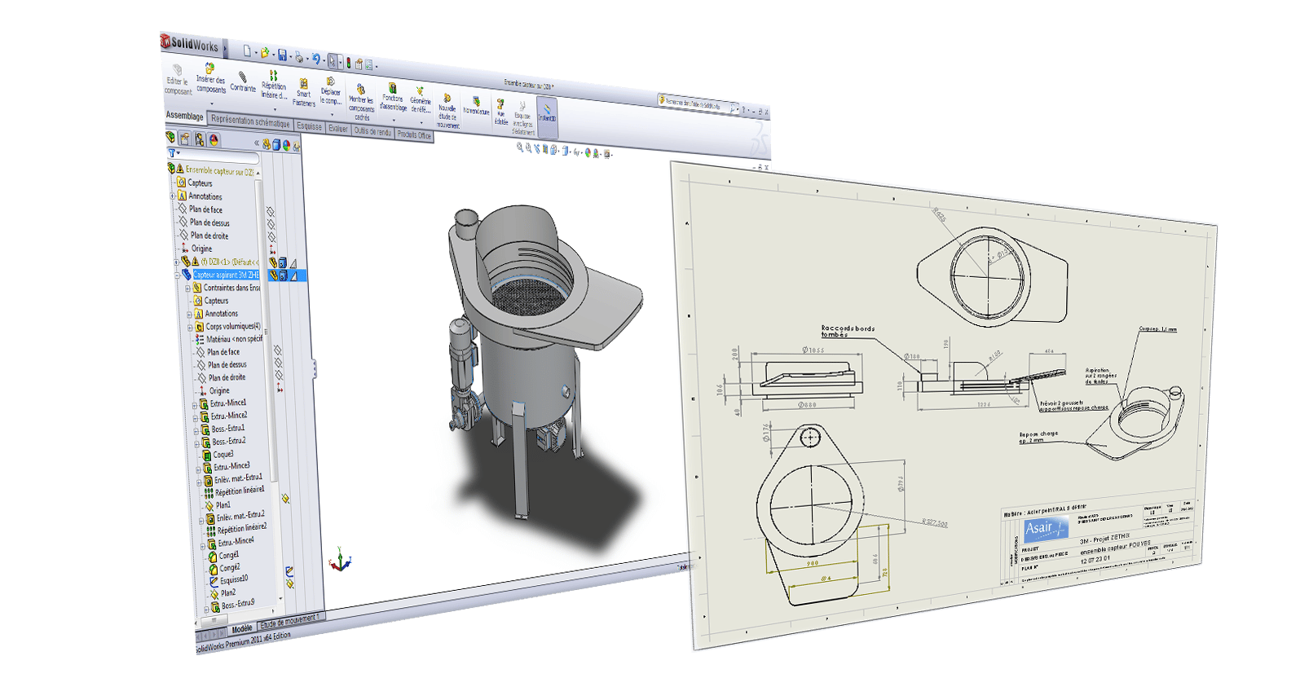The image size is (1300, 700).
Task: Open dropdown under Fonctions d'assemblage
Action: 394,120
